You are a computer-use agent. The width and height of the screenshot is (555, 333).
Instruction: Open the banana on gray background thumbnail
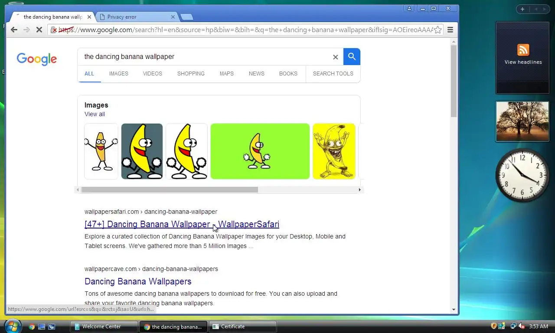click(x=142, y=151)
